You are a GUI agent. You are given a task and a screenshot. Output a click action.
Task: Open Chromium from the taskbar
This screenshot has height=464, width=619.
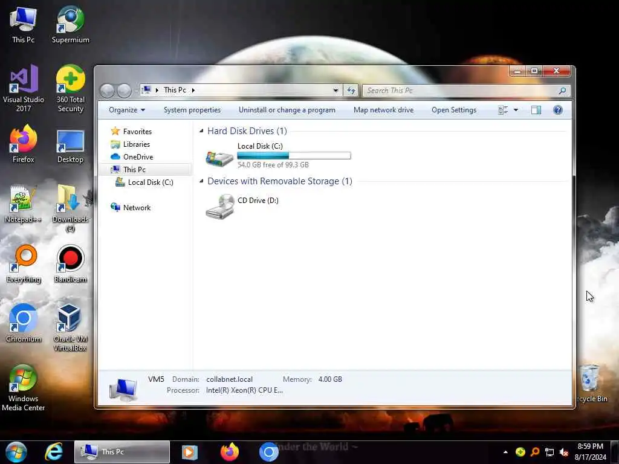click(x=269, y=452)
